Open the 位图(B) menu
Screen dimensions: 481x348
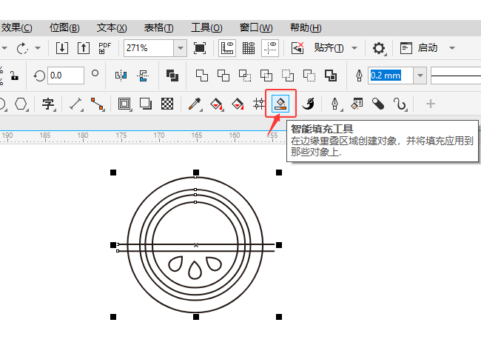[64, 28]
